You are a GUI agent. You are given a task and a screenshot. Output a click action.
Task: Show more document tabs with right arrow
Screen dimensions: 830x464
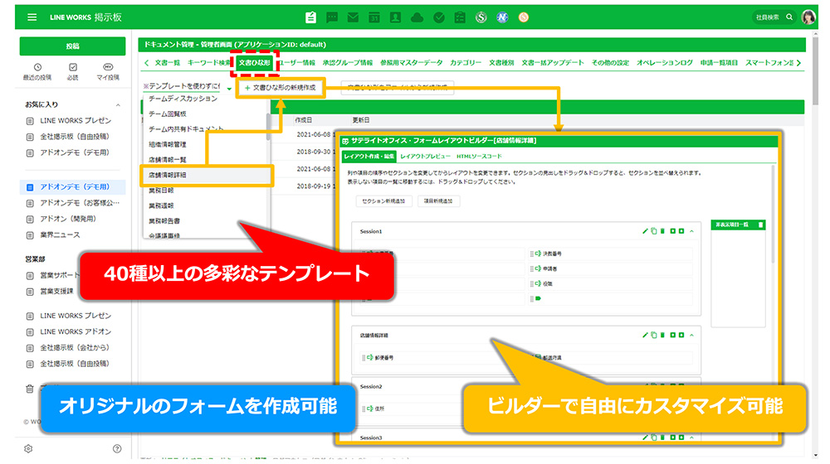(798, 63)
